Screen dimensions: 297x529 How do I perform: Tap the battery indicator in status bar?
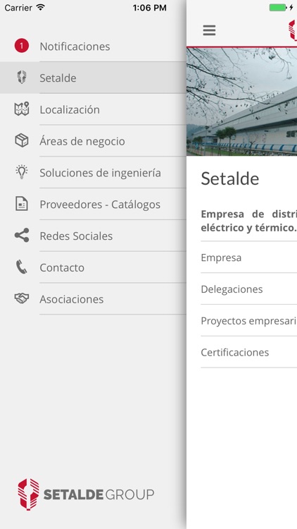click(x=278, y=8)
